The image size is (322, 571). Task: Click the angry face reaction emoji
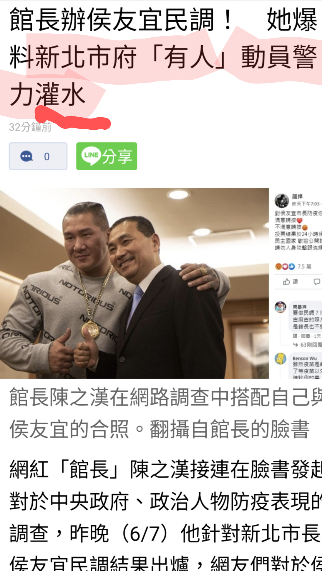point(278,267)
